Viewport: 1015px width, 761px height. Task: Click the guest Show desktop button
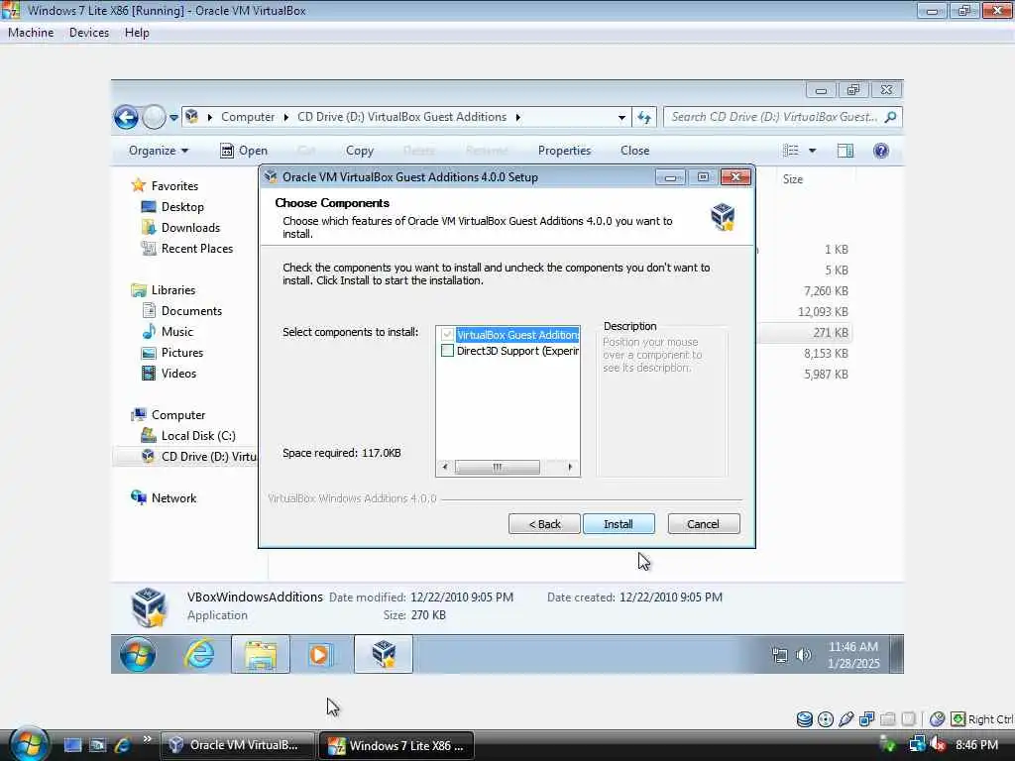coord(896,654)
